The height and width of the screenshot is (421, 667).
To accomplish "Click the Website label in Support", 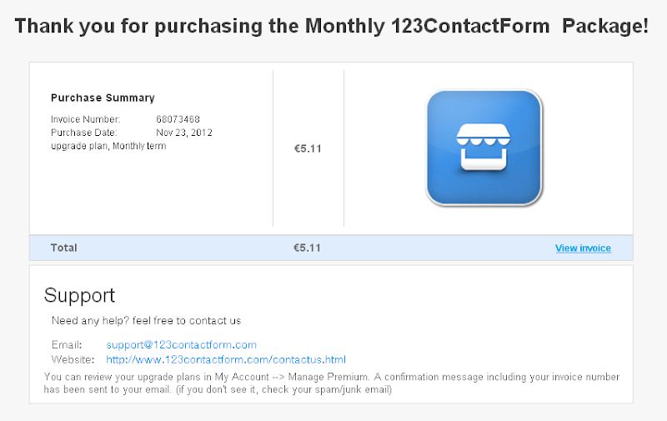I will [73, 360].
